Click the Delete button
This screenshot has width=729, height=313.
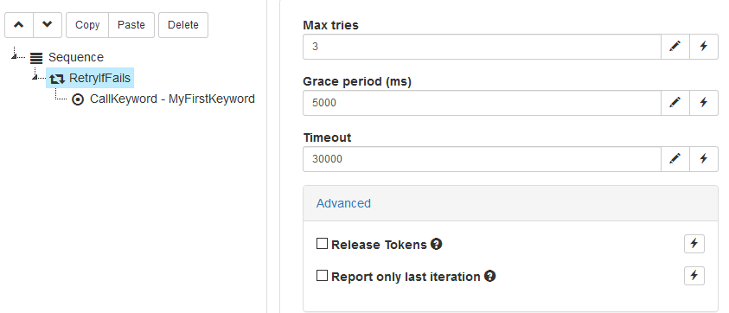click(x=183, y=25)
